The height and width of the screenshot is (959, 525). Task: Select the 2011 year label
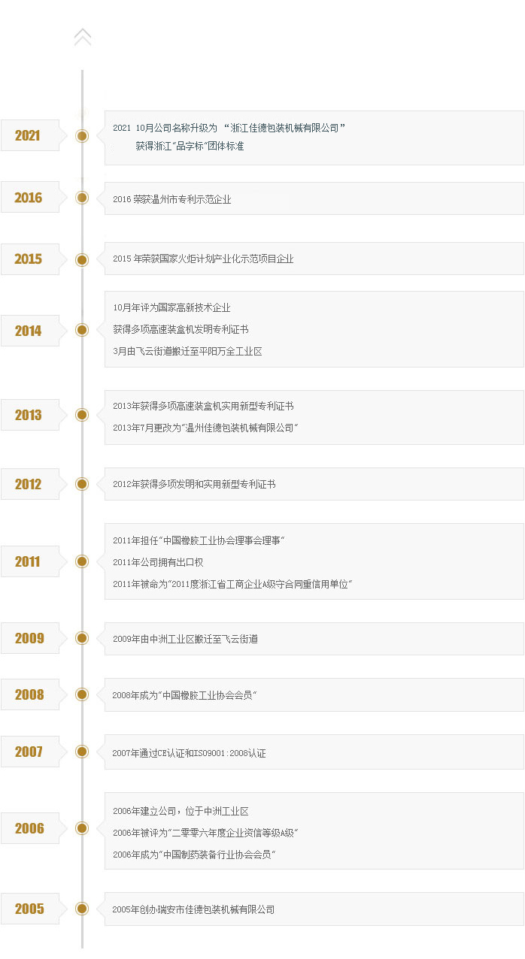[28, 561]
